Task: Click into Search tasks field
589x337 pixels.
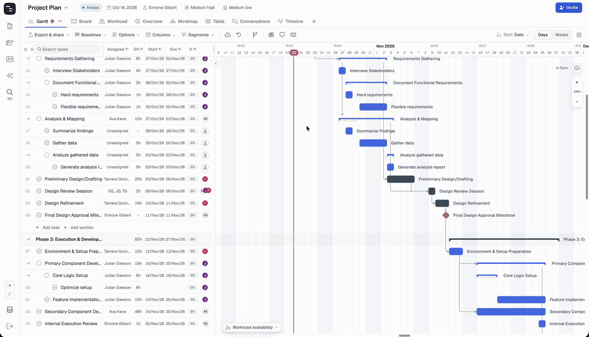Action: click(x=68, y=50)
